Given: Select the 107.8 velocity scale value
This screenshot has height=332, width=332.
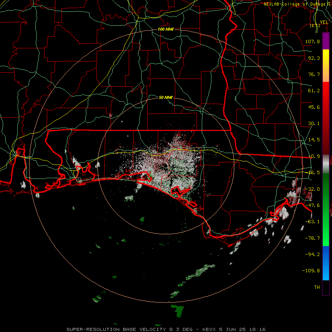Looking at the screenshot, I should (x=312, y=41).
